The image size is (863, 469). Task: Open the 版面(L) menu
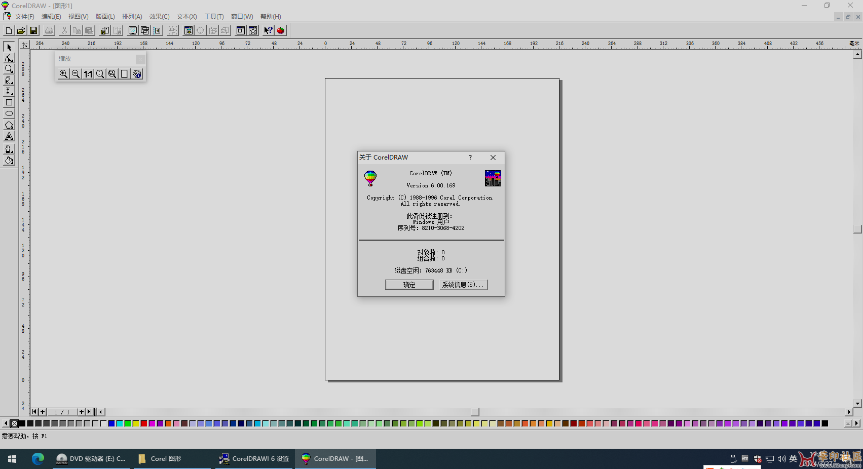(x=105, y=17)
